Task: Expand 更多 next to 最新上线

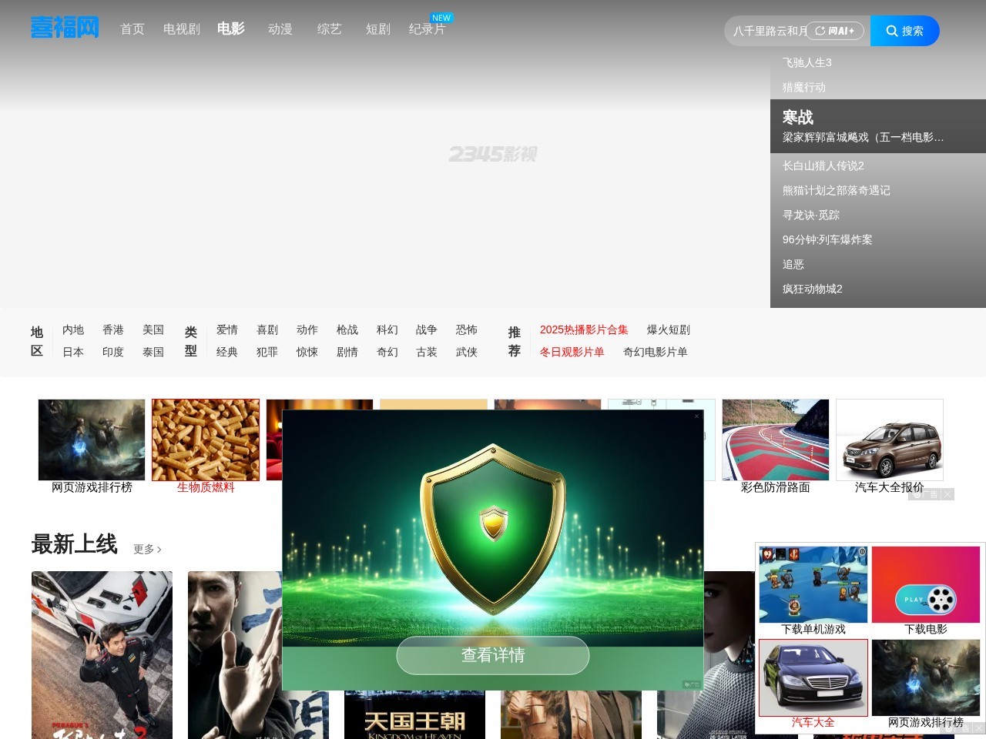Action: [x=147, y=549]
